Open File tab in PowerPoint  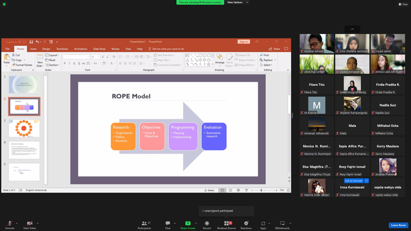(x=7, y=49)
